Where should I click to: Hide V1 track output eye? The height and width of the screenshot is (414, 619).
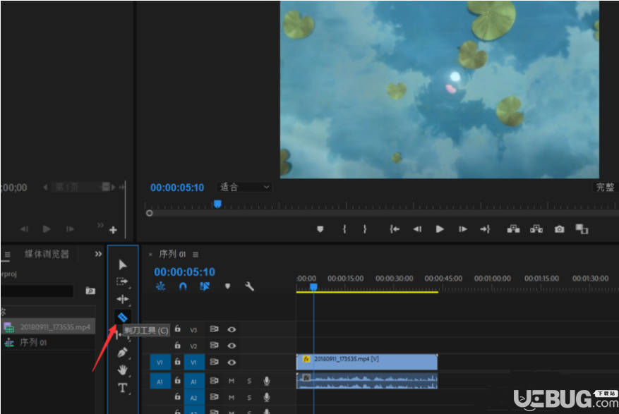pos(232,363)
